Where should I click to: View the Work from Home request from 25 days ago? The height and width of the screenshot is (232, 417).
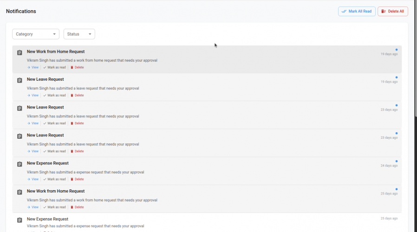click(33, 207)
